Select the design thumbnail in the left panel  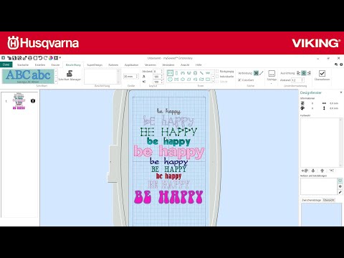(19, 101)
